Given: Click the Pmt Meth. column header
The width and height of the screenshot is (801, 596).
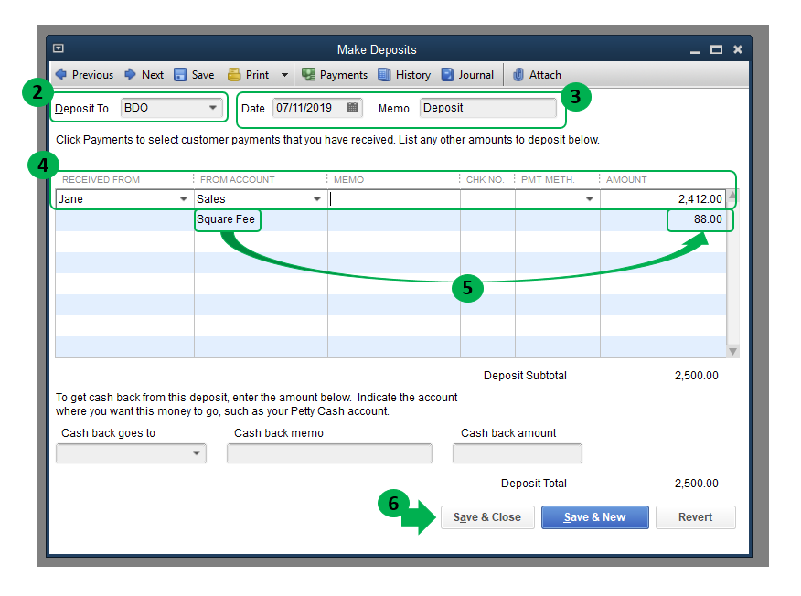Looking at the screenshot, I should tap(548, 180).
